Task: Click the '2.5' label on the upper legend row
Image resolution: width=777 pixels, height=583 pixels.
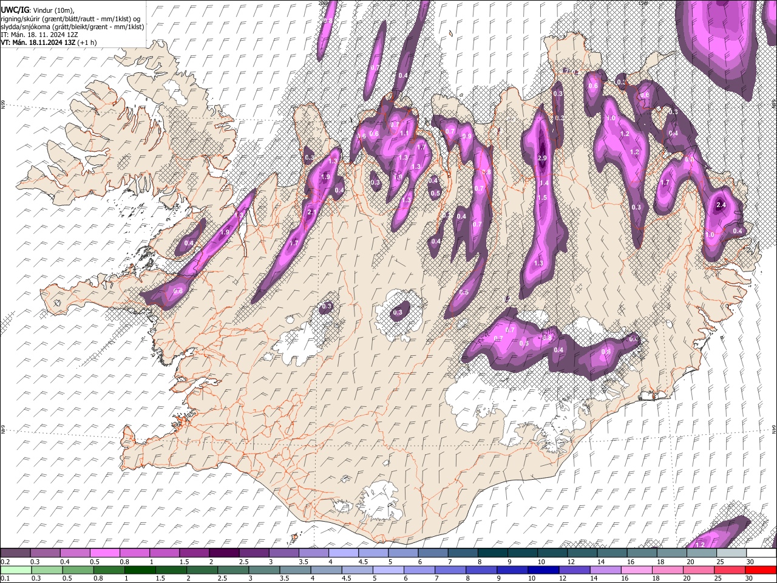Action: pyautogui.click(x=243, y=562)
